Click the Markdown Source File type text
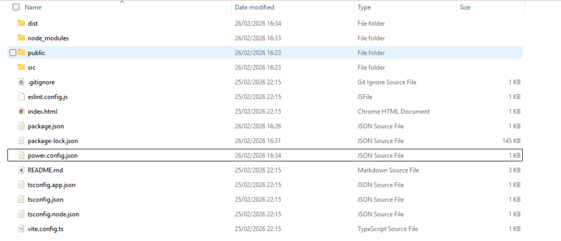561x241 pixels. [388, 170]
